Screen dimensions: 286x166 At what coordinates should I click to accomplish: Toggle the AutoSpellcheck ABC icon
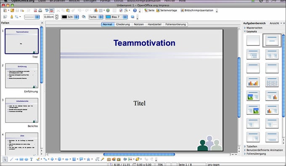tap(52, 11)
